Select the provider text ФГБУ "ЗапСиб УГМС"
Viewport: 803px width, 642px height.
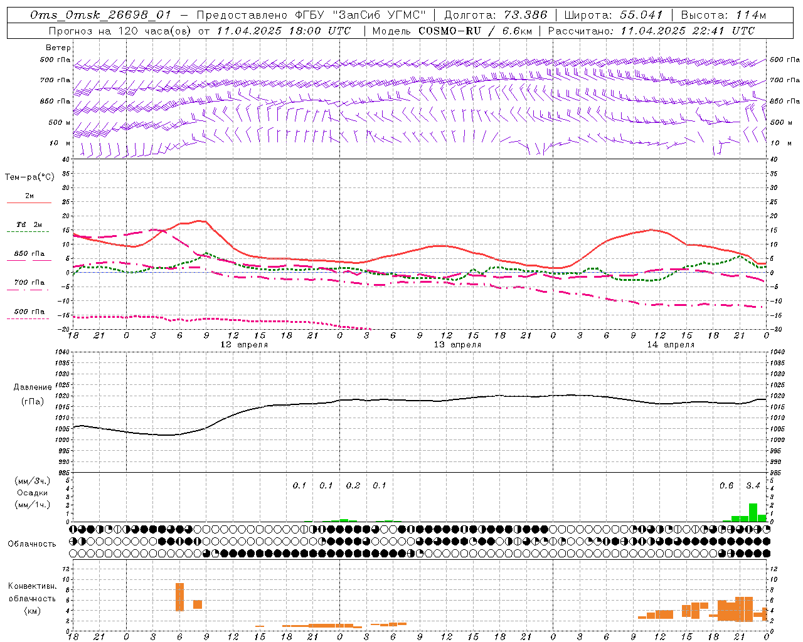tap(361, 15)
